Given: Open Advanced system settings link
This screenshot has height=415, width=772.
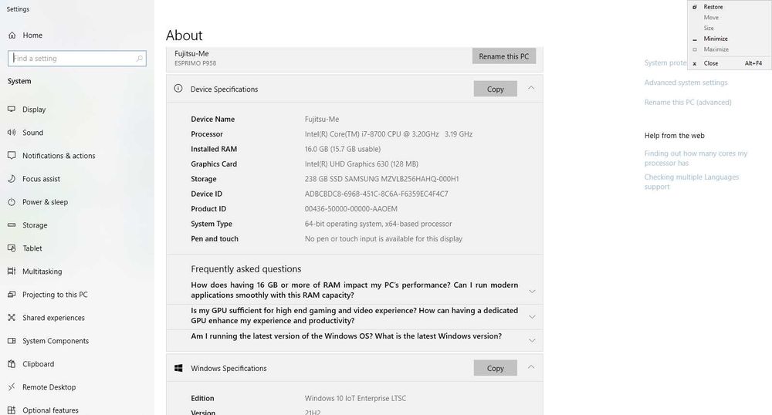Looking at the screenshot, I should point(686,83).
